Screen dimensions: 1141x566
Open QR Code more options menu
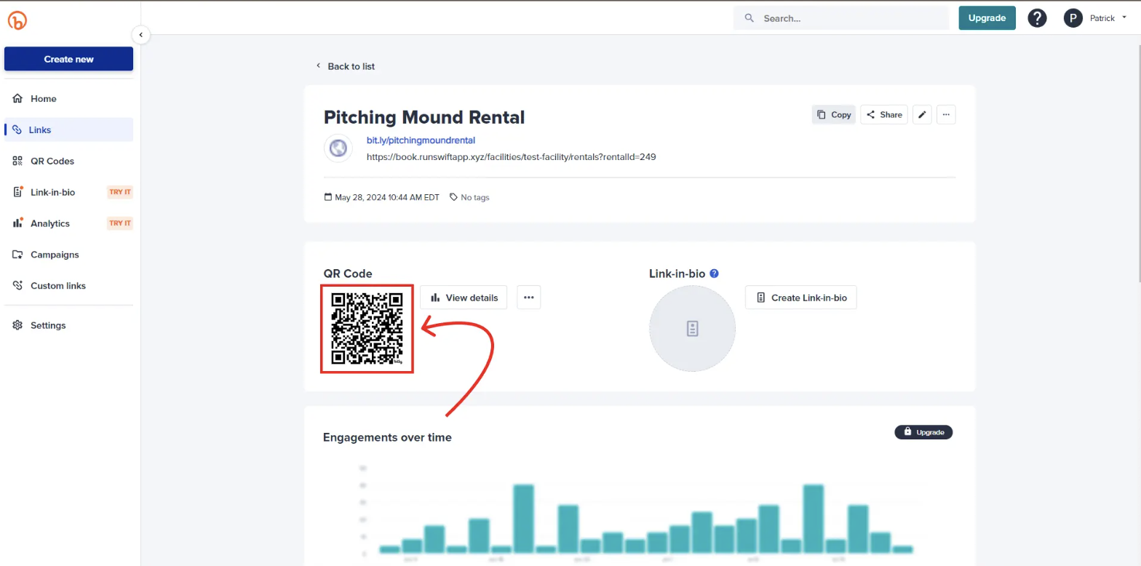(529, 298)
